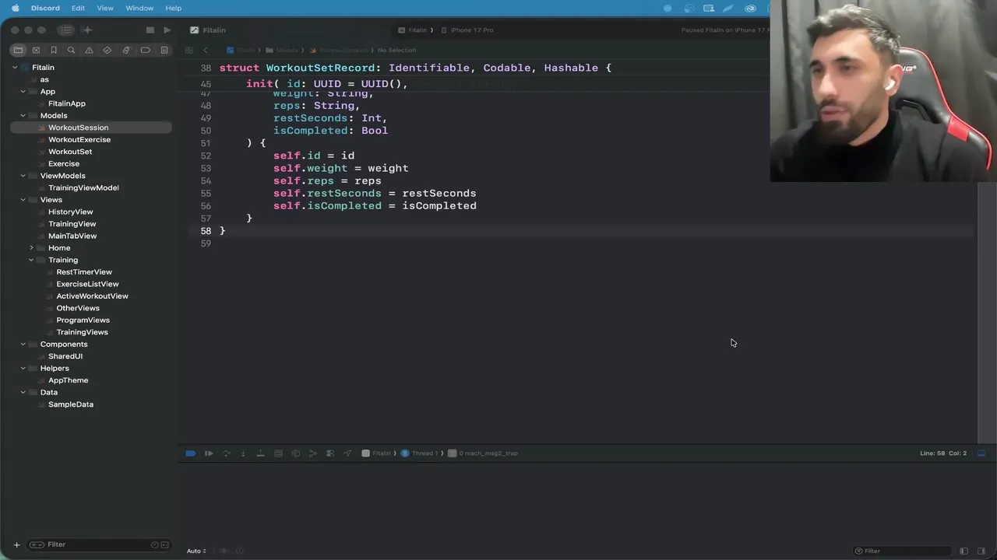Viewport: 997px width, 560px height.
Task: Collapse the Views folder
Action: pyautogui.click(x=23, y=200)
